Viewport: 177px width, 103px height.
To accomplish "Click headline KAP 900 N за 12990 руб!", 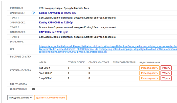I will coord(53,32).
